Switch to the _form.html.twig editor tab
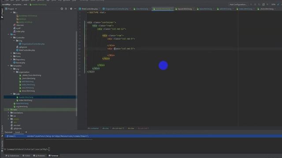Image resolution: width=282 pixels, height=158 pixels. 266,9
